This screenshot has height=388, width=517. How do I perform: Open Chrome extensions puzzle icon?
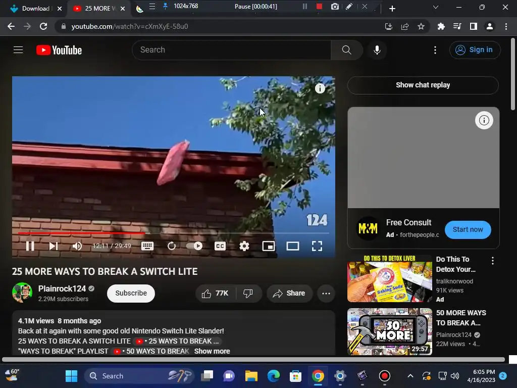pos(441,26)
